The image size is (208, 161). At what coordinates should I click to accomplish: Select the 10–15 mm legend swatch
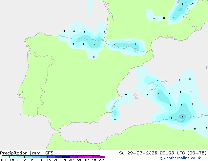pyautogui.click(x=43, y=157)
